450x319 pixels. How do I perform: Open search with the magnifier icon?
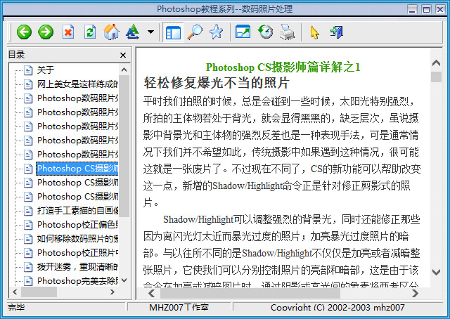pos(195,32)
